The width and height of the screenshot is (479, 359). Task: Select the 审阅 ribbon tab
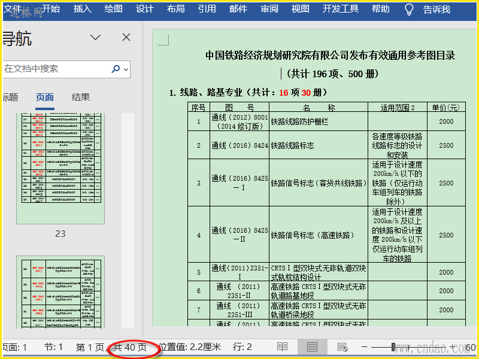[x=269, y=9]
